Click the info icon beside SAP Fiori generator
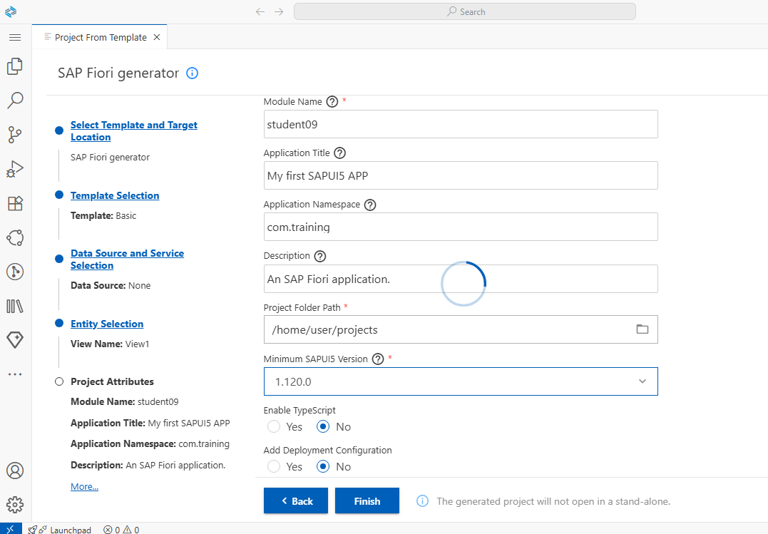 click(x=193, y=73)
